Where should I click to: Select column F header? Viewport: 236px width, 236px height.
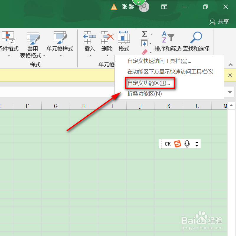coord(27,106)
